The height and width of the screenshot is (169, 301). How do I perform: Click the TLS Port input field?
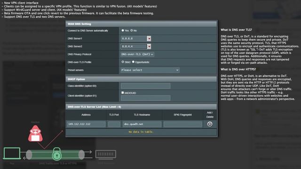click(114, 124)
